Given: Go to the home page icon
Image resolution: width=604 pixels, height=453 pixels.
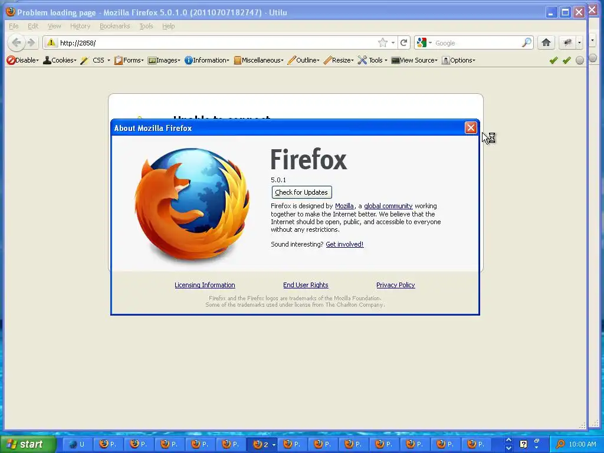Looking at the screenshot, I should tap(546, 42).
